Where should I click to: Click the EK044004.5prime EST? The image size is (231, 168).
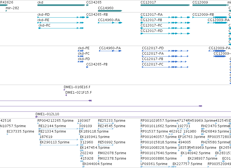click(84, 167)
